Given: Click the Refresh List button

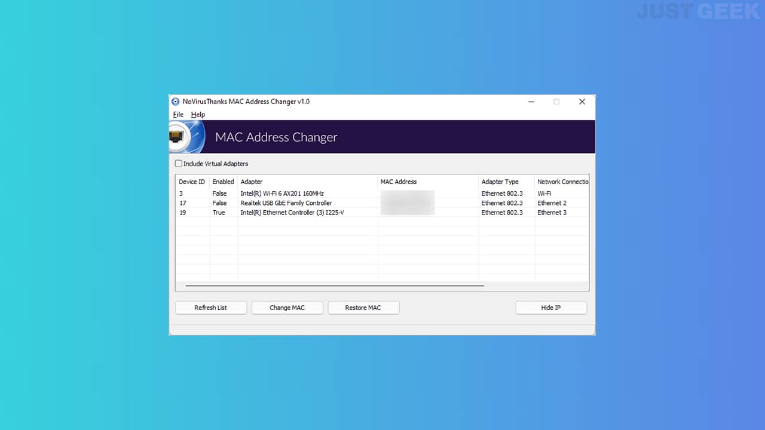Looking at the screenshot, I should pyautogui.click(x=211, y=308).
